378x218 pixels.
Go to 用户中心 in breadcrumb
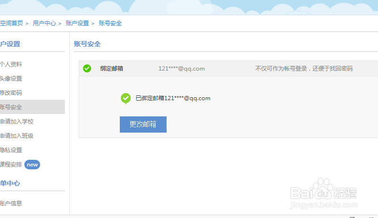tap(44, 23)
